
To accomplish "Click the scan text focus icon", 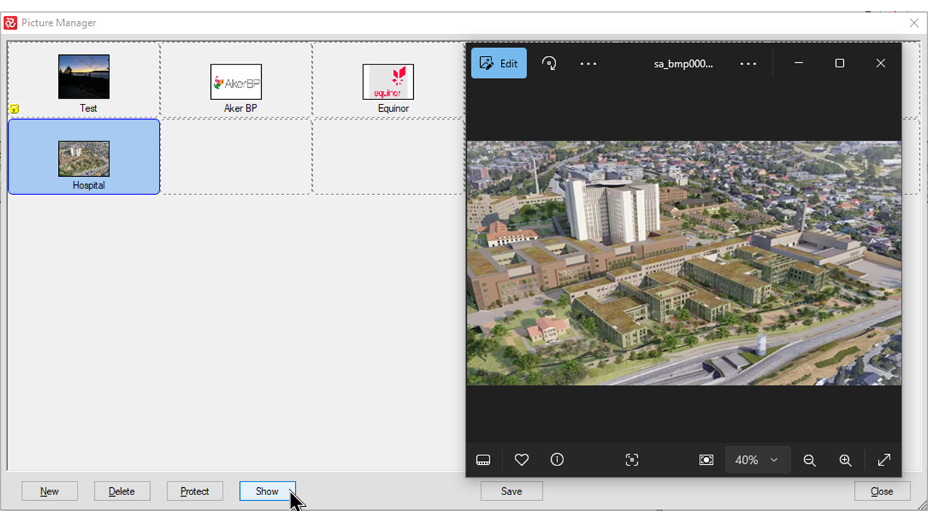I will (x=631, y=460).
